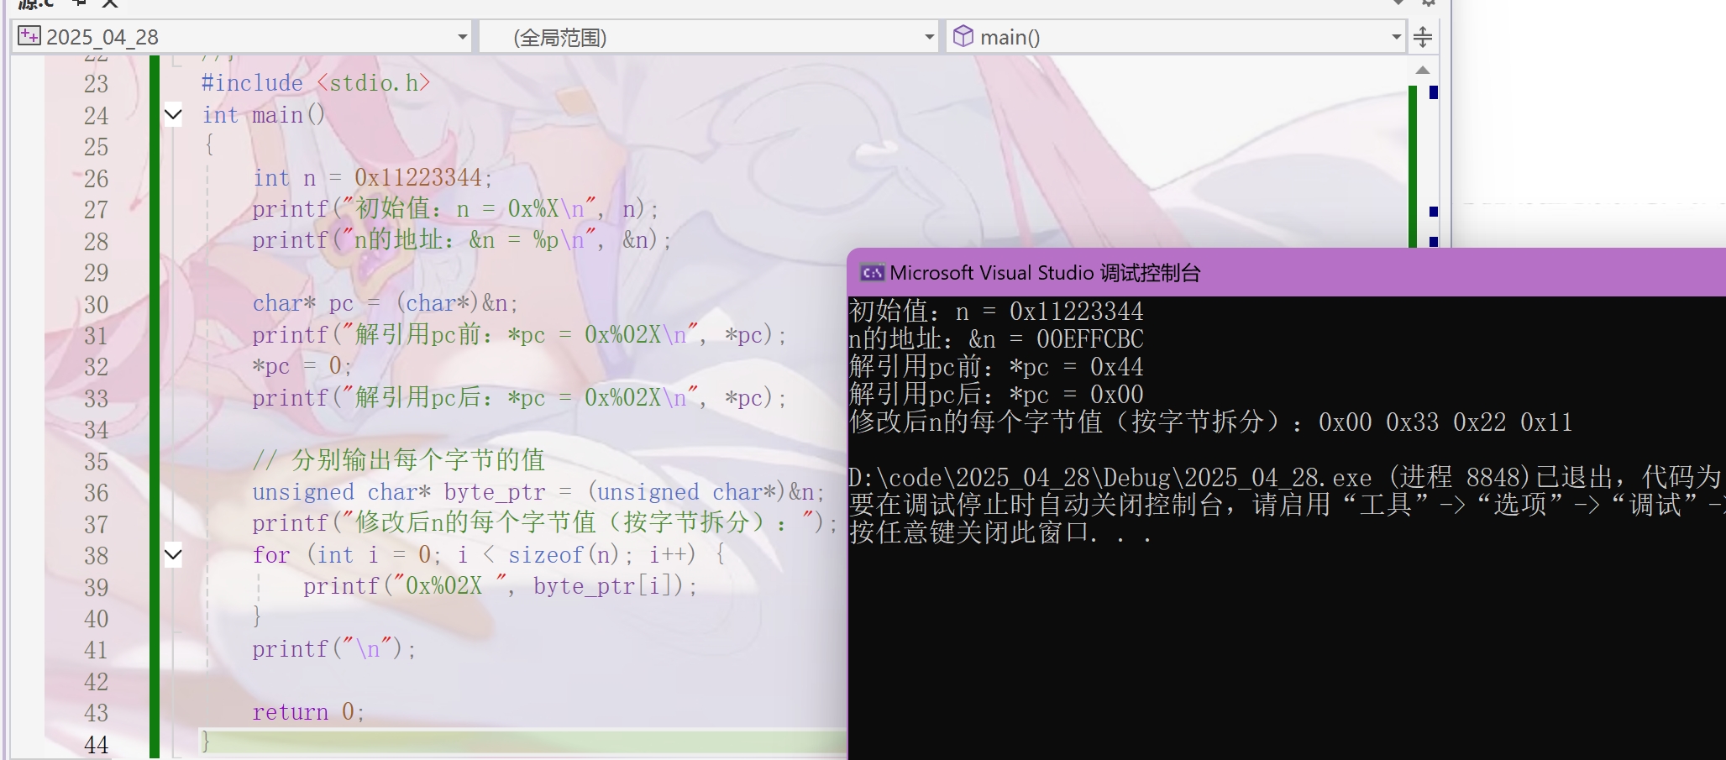1726x760 pixels.
Task: Click code line 'int n = 0x11223344;'
Action: tap(372, 178)
